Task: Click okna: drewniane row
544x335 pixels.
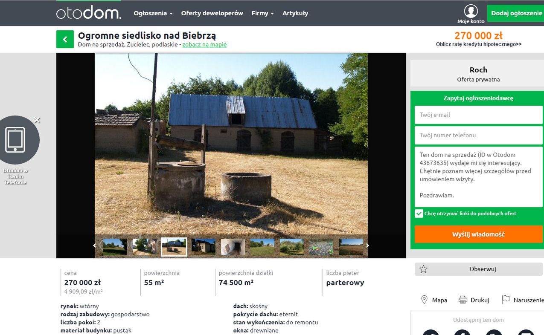Action: [x=256, y=330]
